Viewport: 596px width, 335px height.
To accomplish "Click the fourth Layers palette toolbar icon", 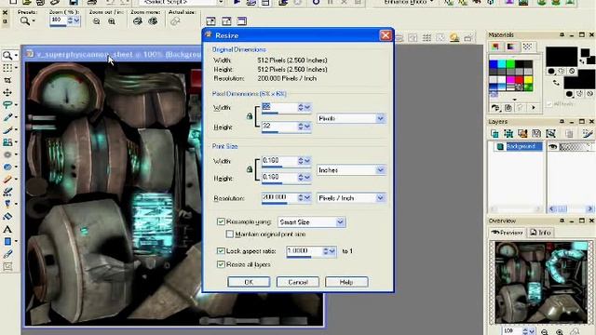I will 536,134.
